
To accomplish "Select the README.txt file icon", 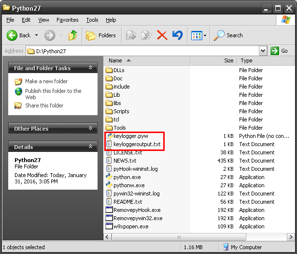I will [109, 202].
